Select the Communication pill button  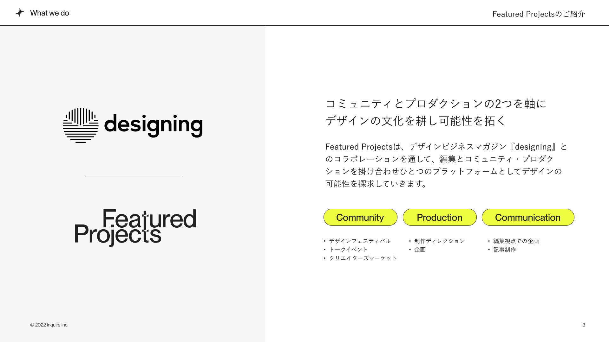(x=528, y=217)
